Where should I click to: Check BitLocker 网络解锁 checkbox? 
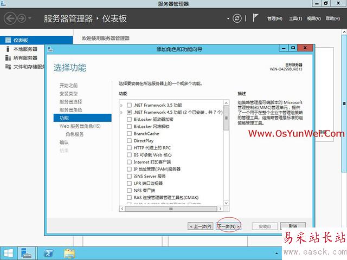[x=129, y=126]
